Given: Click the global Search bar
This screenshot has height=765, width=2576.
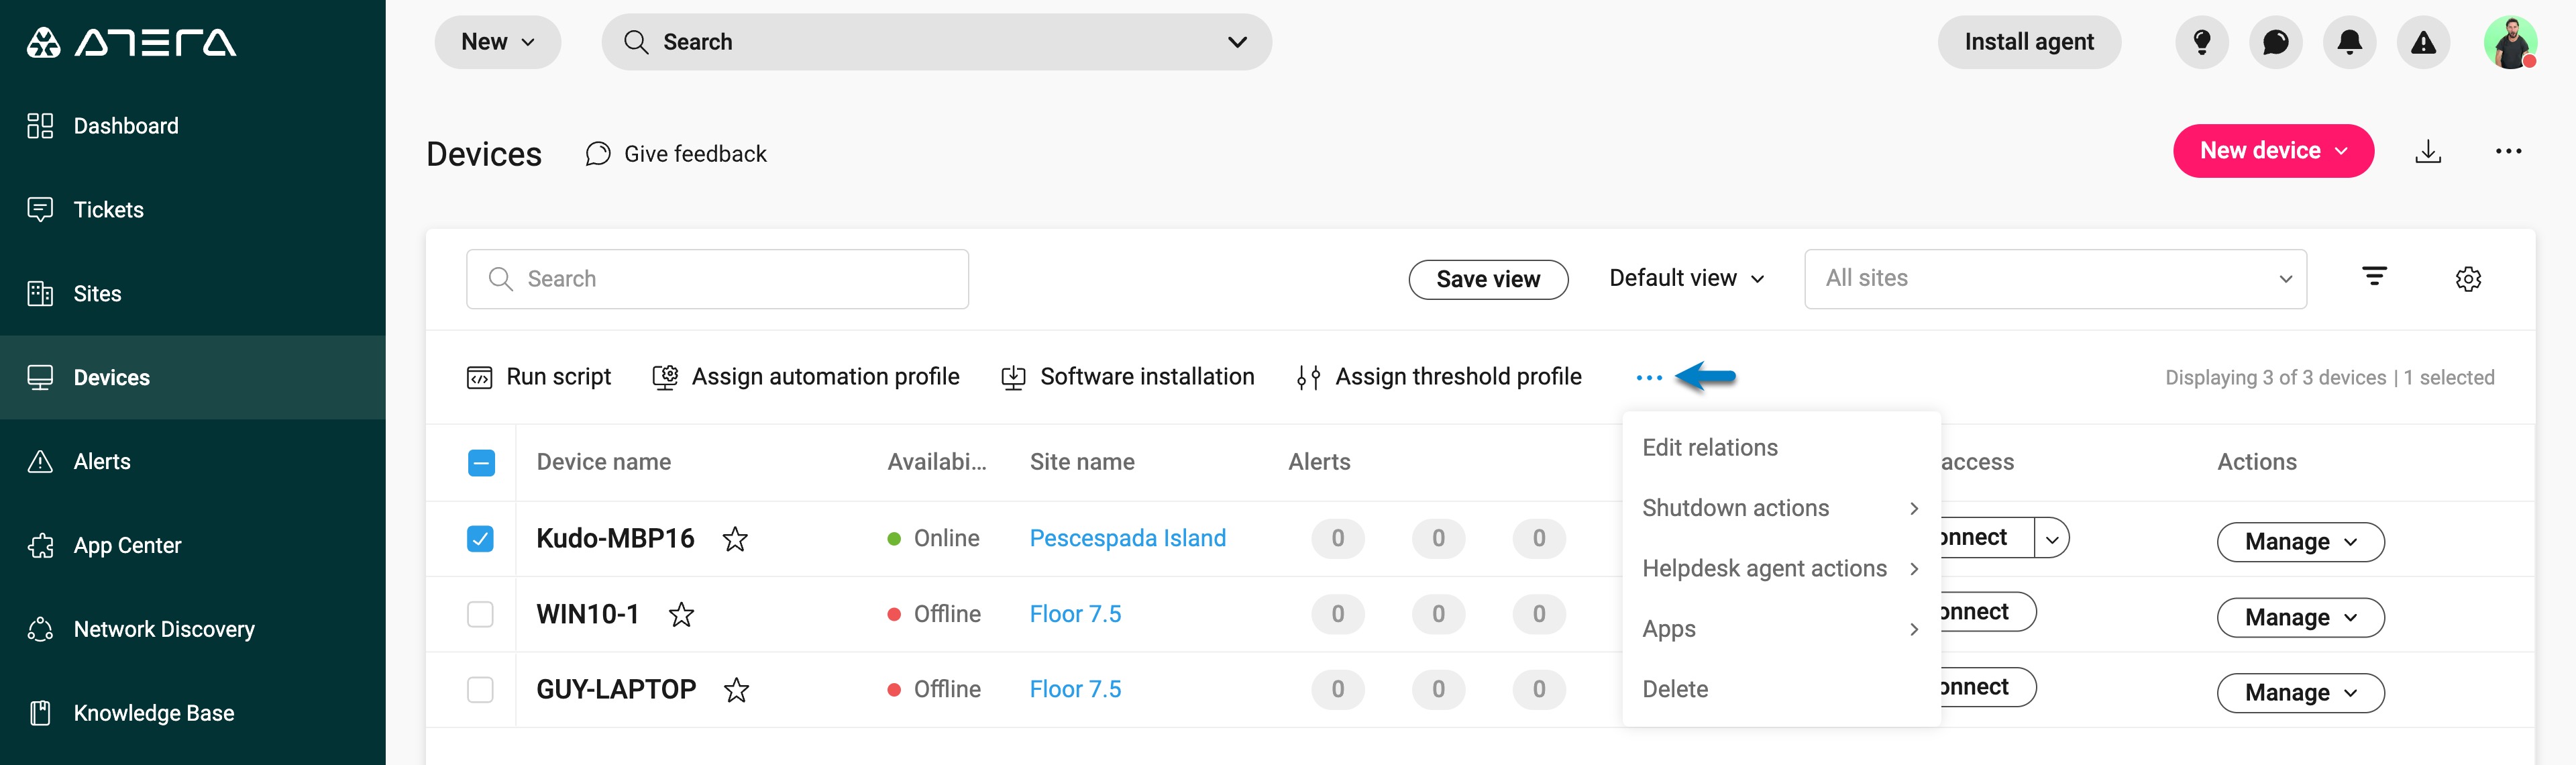Looking at the screenshot, I should point(936,42).
